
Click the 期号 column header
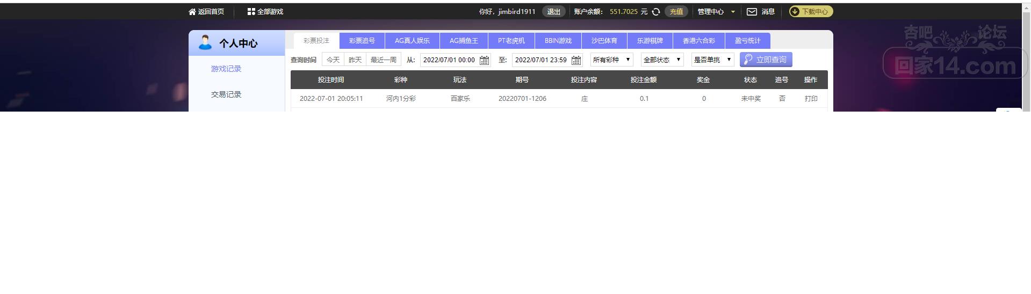522,79
